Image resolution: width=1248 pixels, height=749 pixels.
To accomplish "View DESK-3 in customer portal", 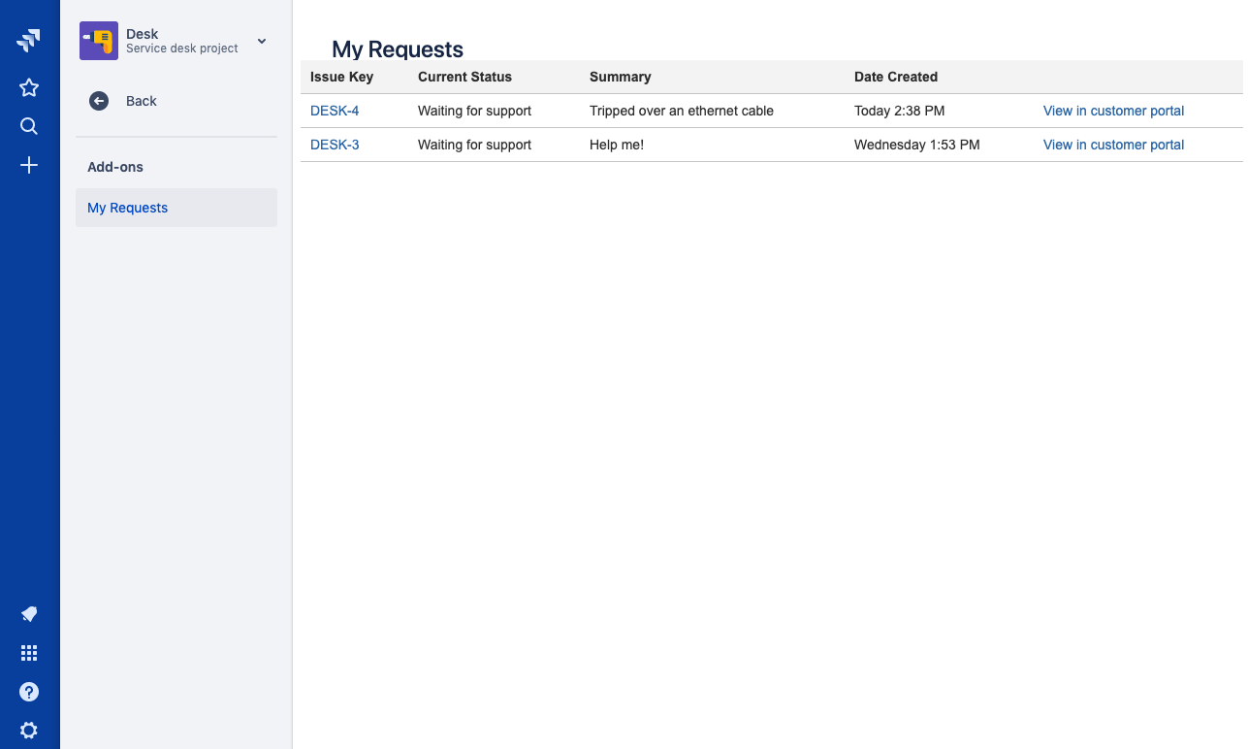I will pos(1113,145).
